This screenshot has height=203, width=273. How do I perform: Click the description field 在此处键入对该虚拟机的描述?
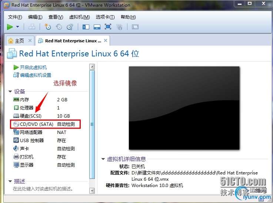tap(43, 189)
